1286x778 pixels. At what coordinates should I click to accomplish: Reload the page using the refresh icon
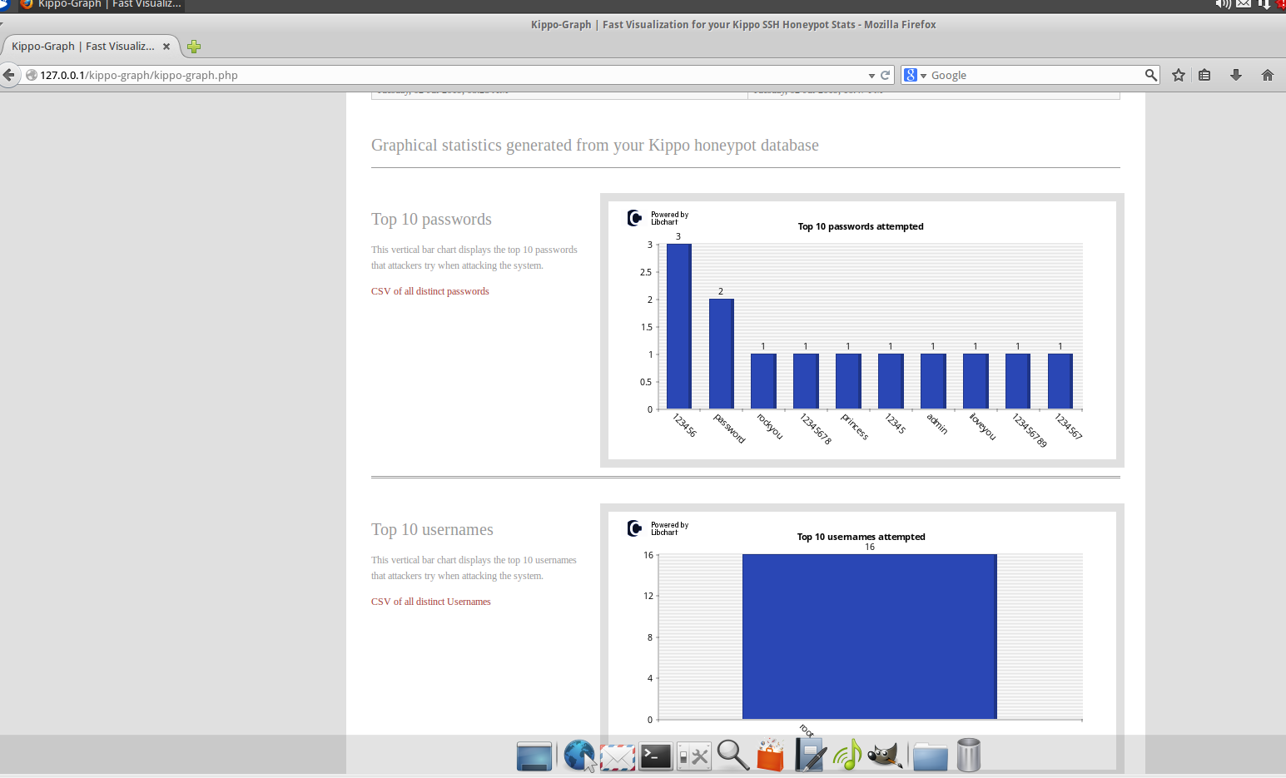tap(886, 75)
